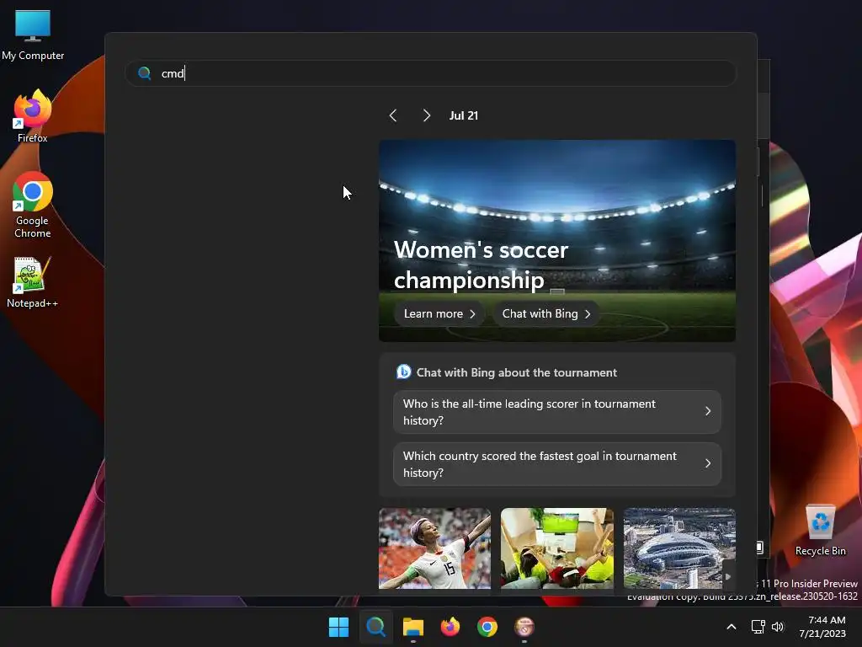Open the stadium aerial view thumbnail
The image size is (862, 647).
coord(679,548)
